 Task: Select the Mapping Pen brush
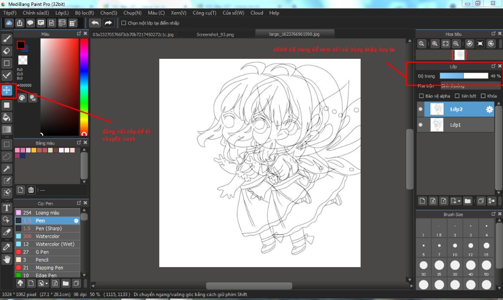48,268
